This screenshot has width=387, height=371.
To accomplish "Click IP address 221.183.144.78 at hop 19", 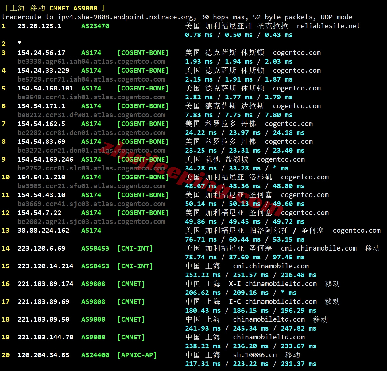I will (x=45, y=337).
